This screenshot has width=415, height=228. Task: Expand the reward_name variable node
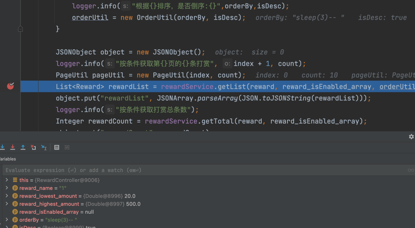(x=7, y=188)
